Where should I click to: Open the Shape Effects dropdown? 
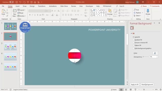tap(124, 16)
